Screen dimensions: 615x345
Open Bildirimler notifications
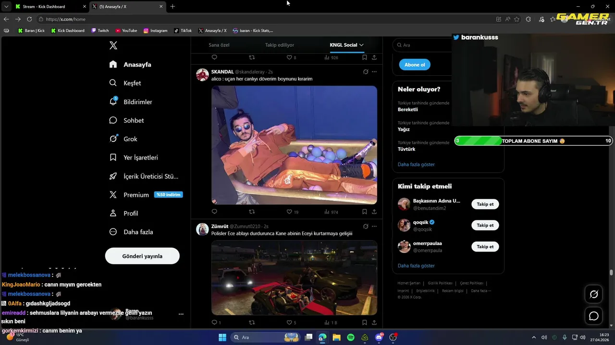131,102
